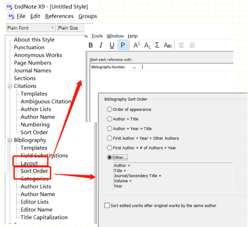Select Layout under Bibliography
This screenshot has height=227, width=249.
(x=29, y=164)
